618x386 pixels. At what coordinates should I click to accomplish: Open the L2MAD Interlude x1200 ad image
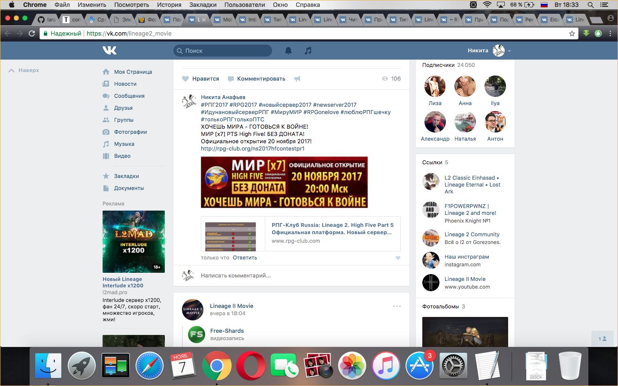click(133, 241)
